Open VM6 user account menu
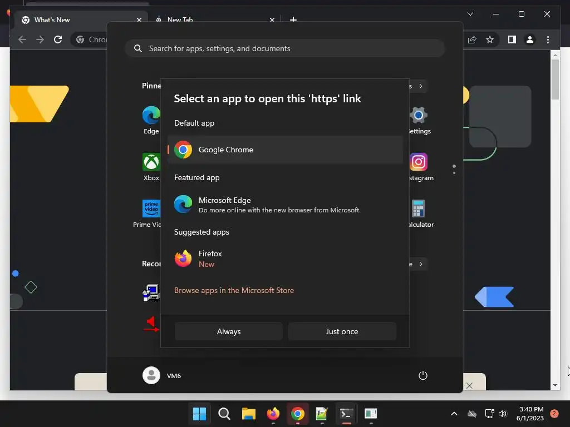This screenshot has height=427, width=570. coord(162,375)
